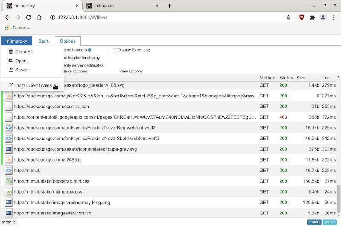Click the blank icon of country.json flow
The height and width of the screenshot is (226, 341).
pos(9,106)
